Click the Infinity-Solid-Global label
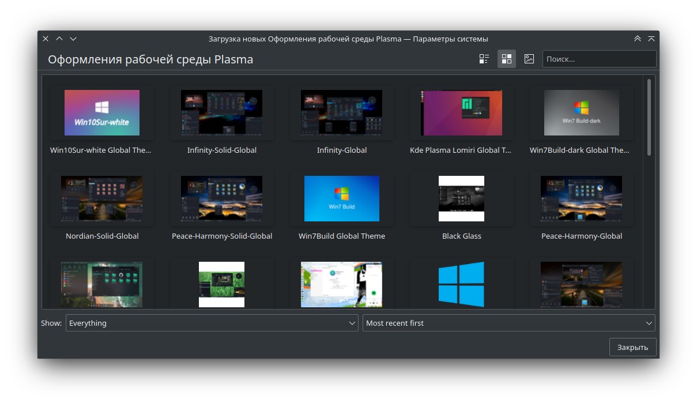 pyautogui.click(x=222, y=150)
